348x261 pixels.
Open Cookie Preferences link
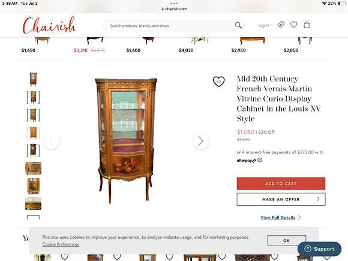(x=61, y=244)
